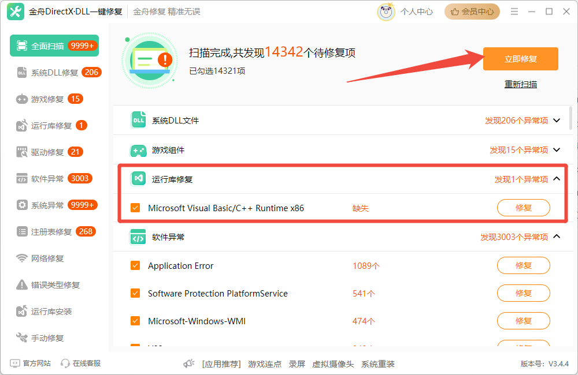
Task: Open the 虚拟摄像头 recommended app link
Action: pos(333,364)
